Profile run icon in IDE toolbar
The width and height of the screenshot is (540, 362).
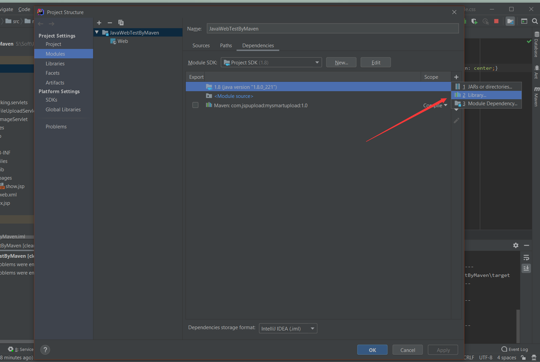point(486,21)
